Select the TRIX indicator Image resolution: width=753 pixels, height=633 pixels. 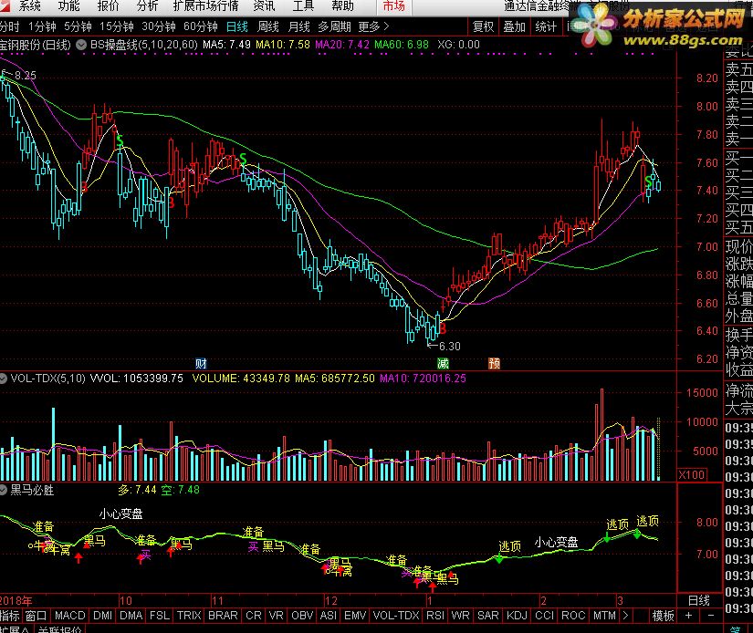(x=189, y=616)
